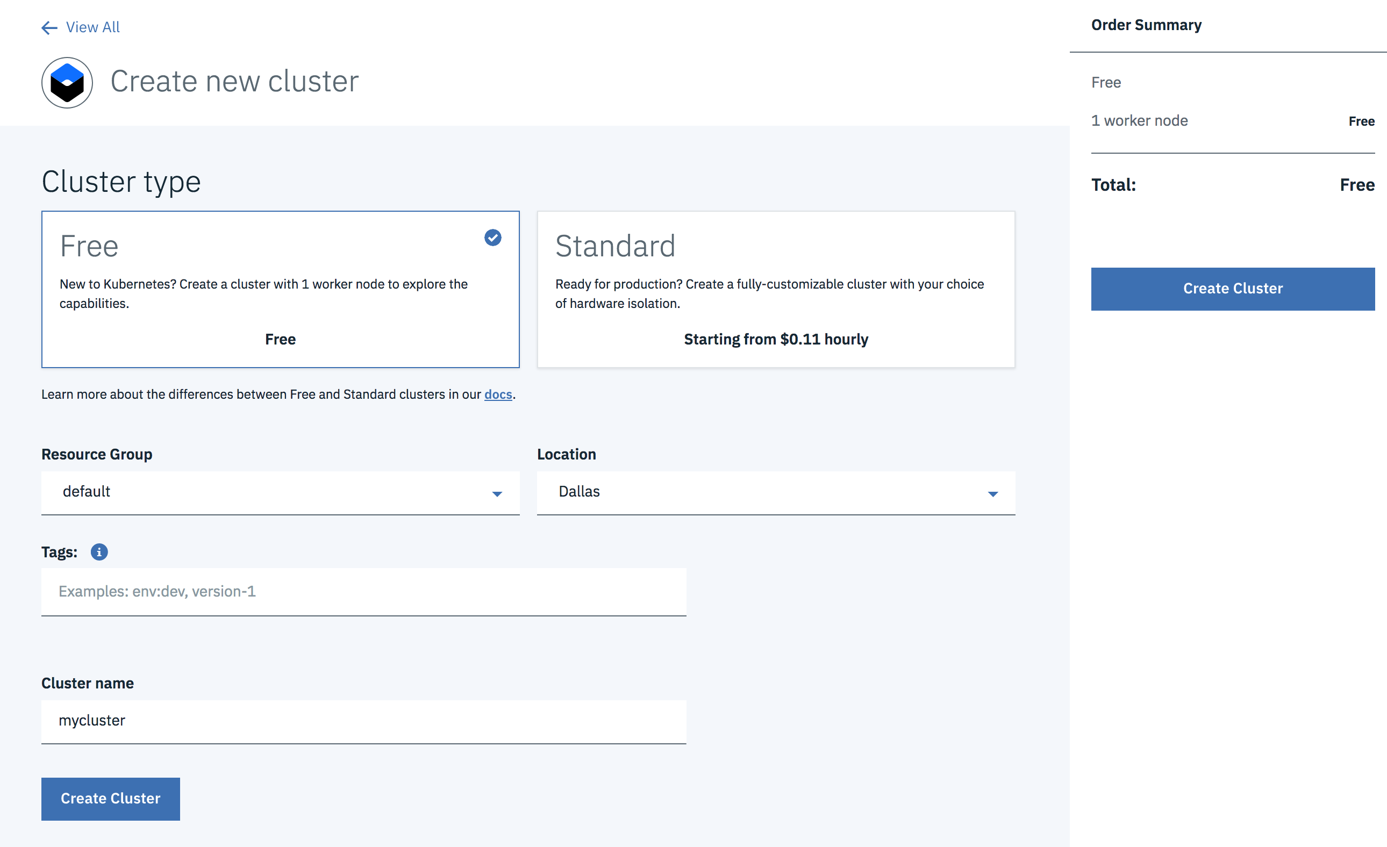Click the Cluster name text field
1387x847 pixels.
(363, 721)
